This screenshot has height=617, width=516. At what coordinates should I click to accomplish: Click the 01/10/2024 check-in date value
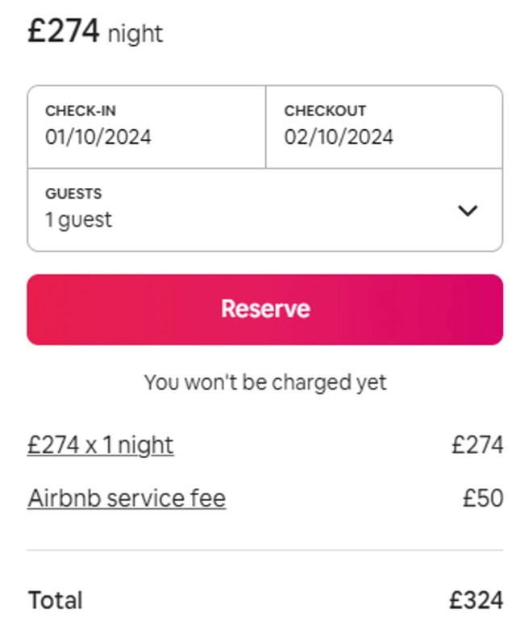point(98,136)
